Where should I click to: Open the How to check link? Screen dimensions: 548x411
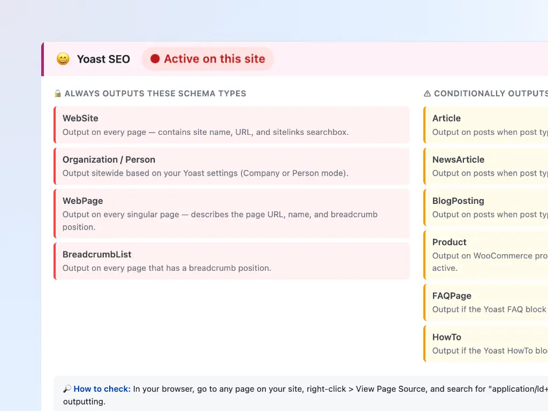pos(101,389)
